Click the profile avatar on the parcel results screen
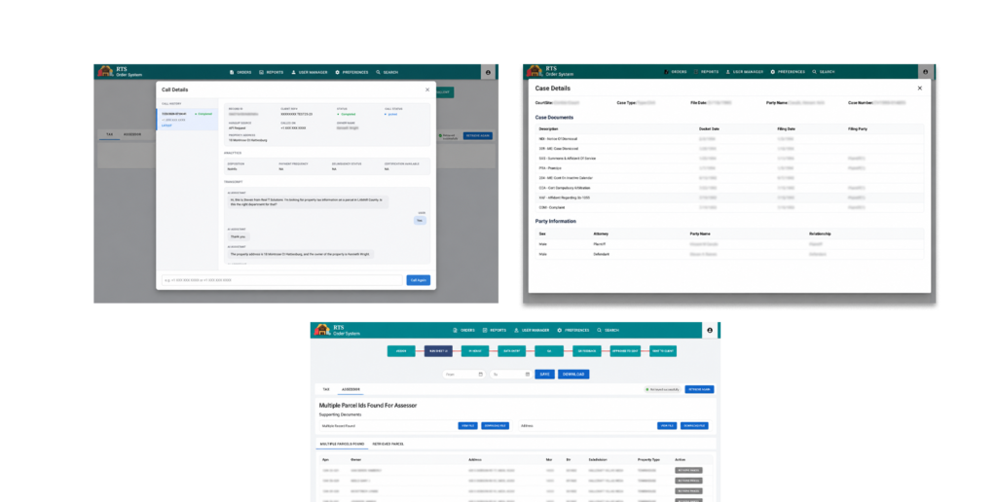Image resolution: width=997 pixels, height=502 pixels. coord(710,331)
